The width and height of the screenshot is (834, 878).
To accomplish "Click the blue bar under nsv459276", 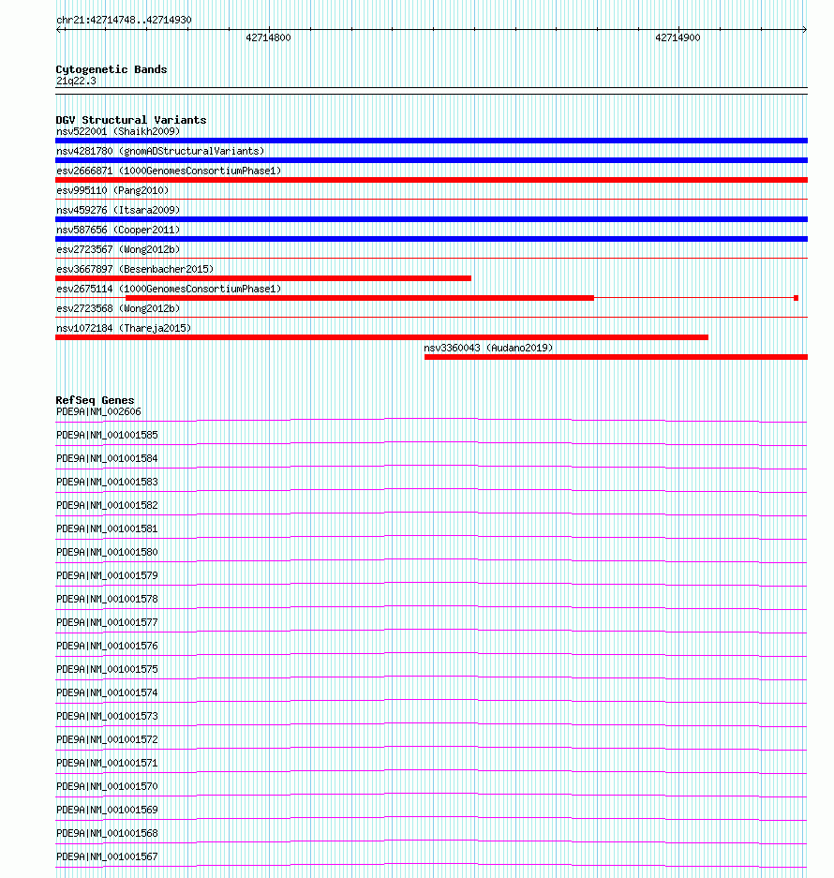I will tap(431, 219).
